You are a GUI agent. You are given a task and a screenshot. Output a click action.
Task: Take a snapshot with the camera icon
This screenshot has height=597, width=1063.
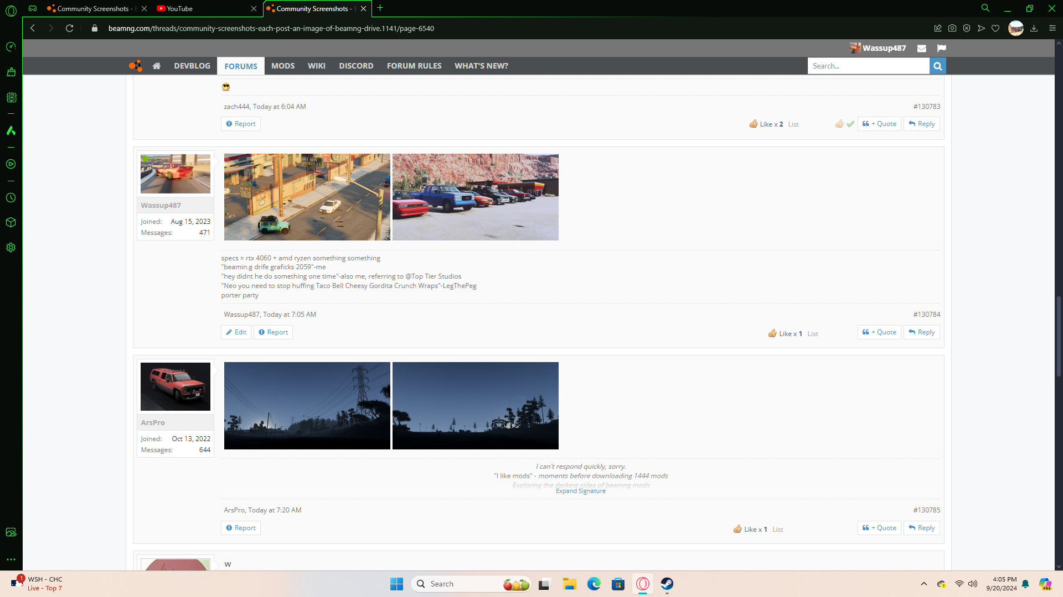[x=952, y=28]
